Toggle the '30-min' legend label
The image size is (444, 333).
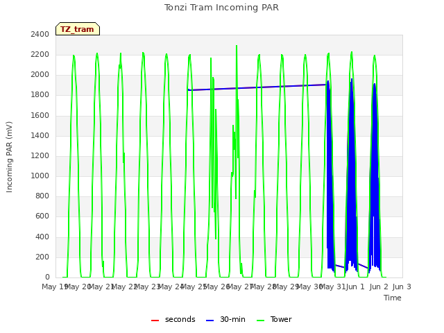232,319
